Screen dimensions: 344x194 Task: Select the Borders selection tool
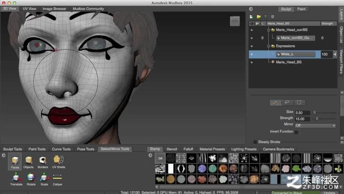click(43, 162)
